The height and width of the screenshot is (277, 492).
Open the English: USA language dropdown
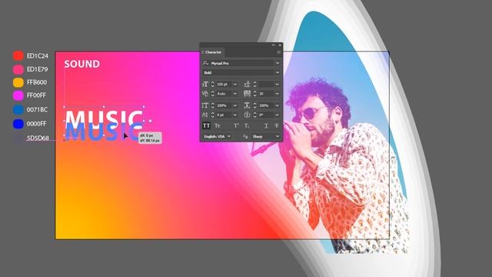(x=217, y=136)
